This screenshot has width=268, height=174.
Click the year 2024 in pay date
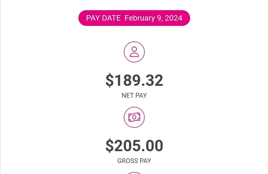174,18
